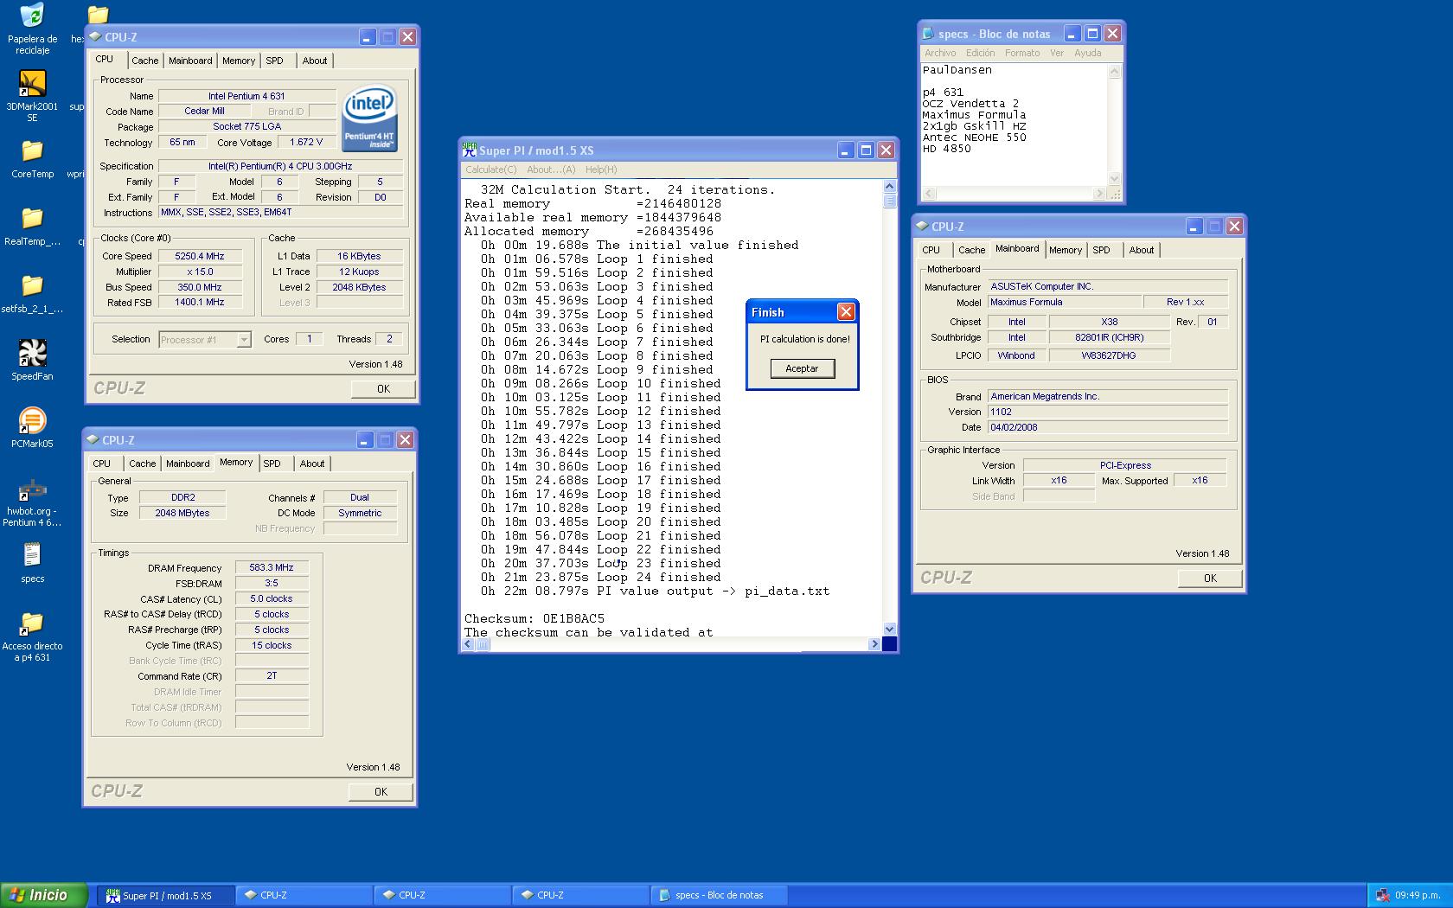Screen dimensions: 1453x908
Task: Click OK in the Memory CPU-Z window
Action: pos(381,792)
